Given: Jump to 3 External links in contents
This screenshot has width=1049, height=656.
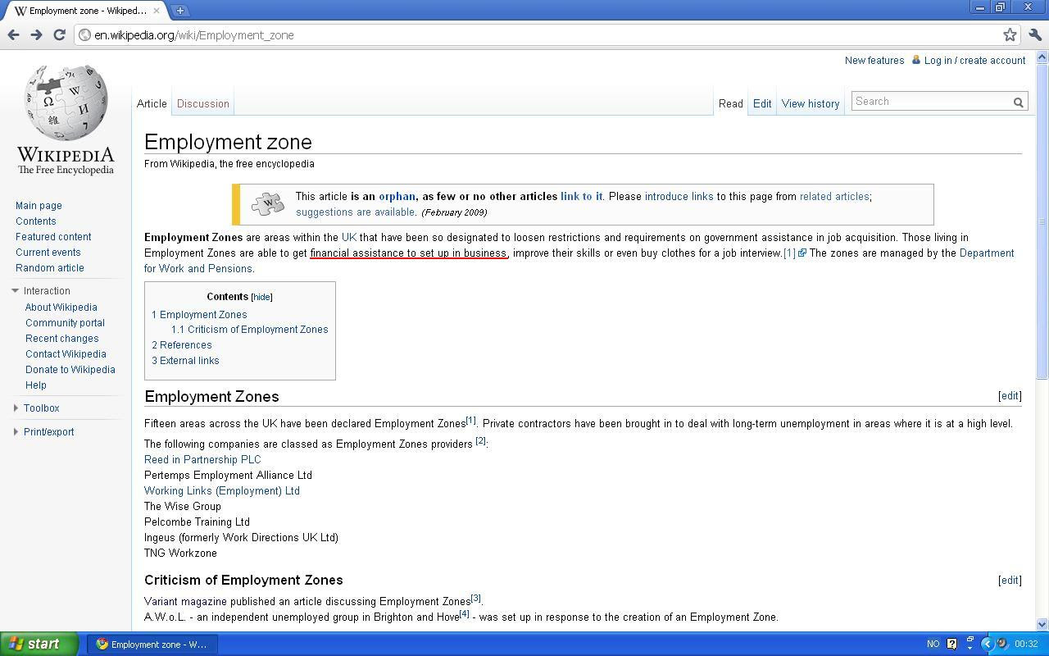Looking at the screenshot, I should pyautogui.click(x=185, y=360).
